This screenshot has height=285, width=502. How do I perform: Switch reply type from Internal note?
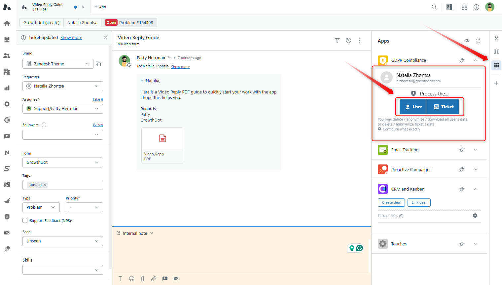(135, 233)
